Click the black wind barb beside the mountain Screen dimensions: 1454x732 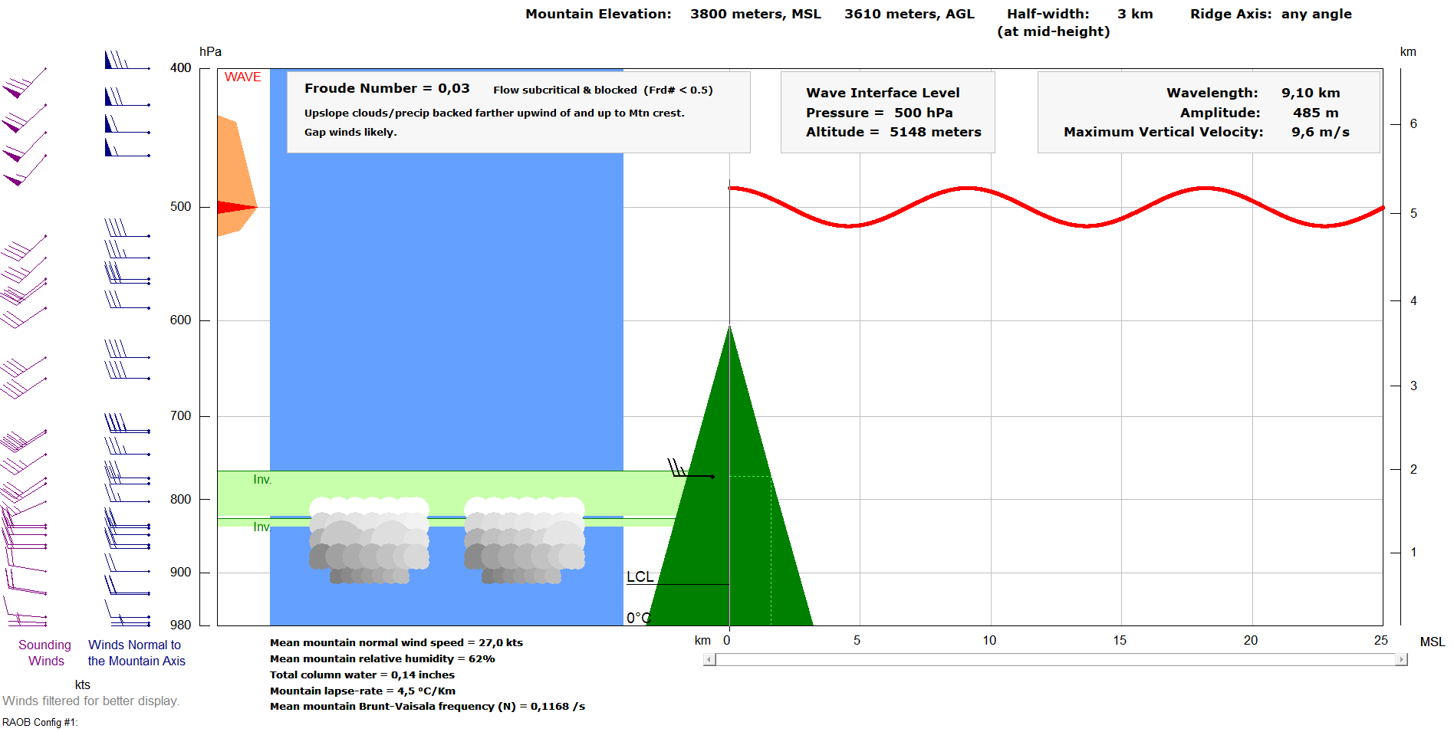pos(686,471)
